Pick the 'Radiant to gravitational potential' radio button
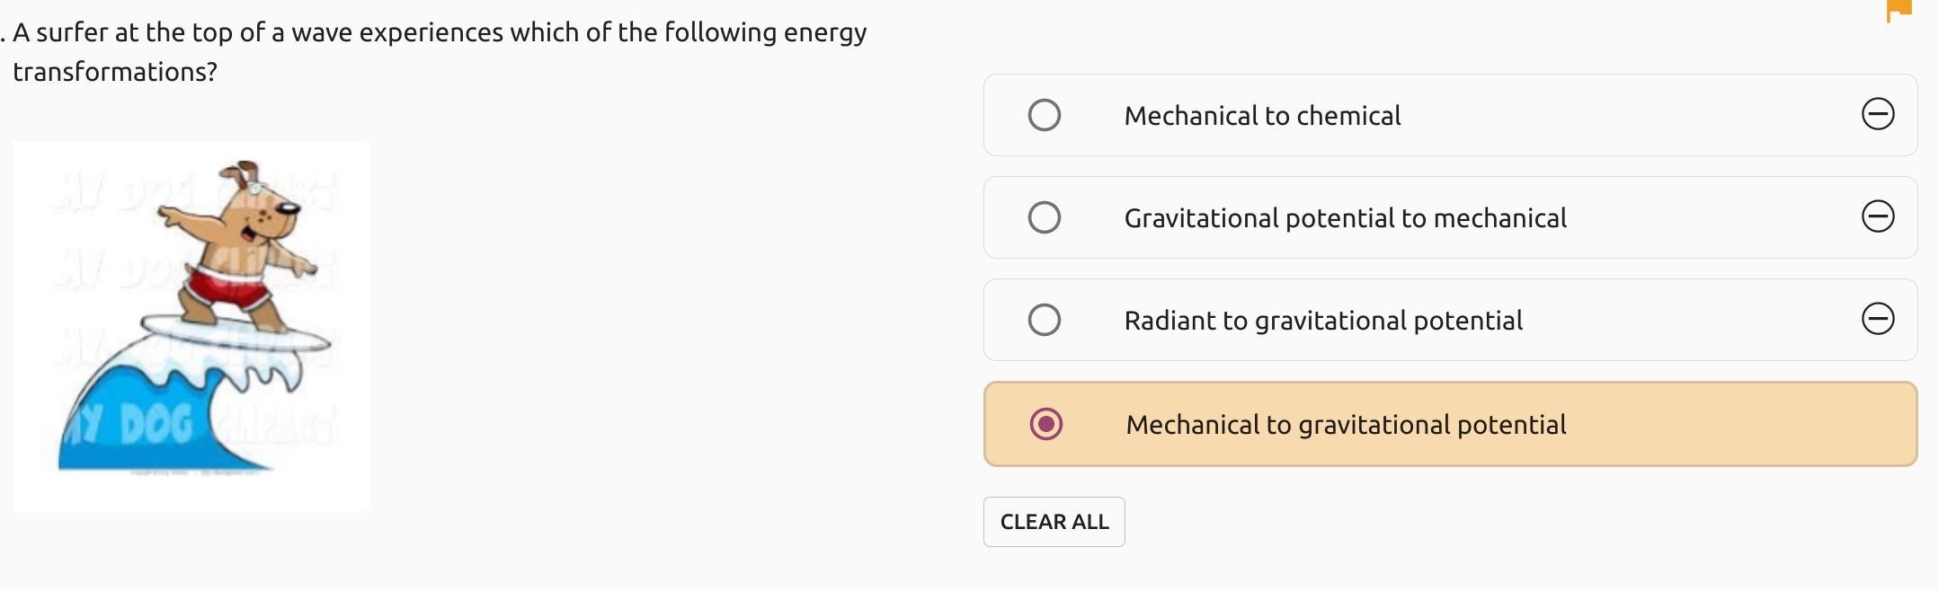Screen dimensions: 1939x591 coord(1044,320)
